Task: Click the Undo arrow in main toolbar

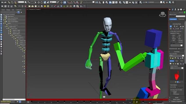Action: tap(2, 2)
